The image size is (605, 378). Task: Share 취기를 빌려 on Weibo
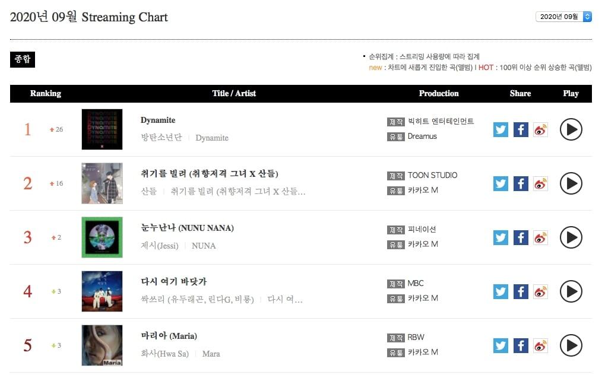[x=540, y=183]
